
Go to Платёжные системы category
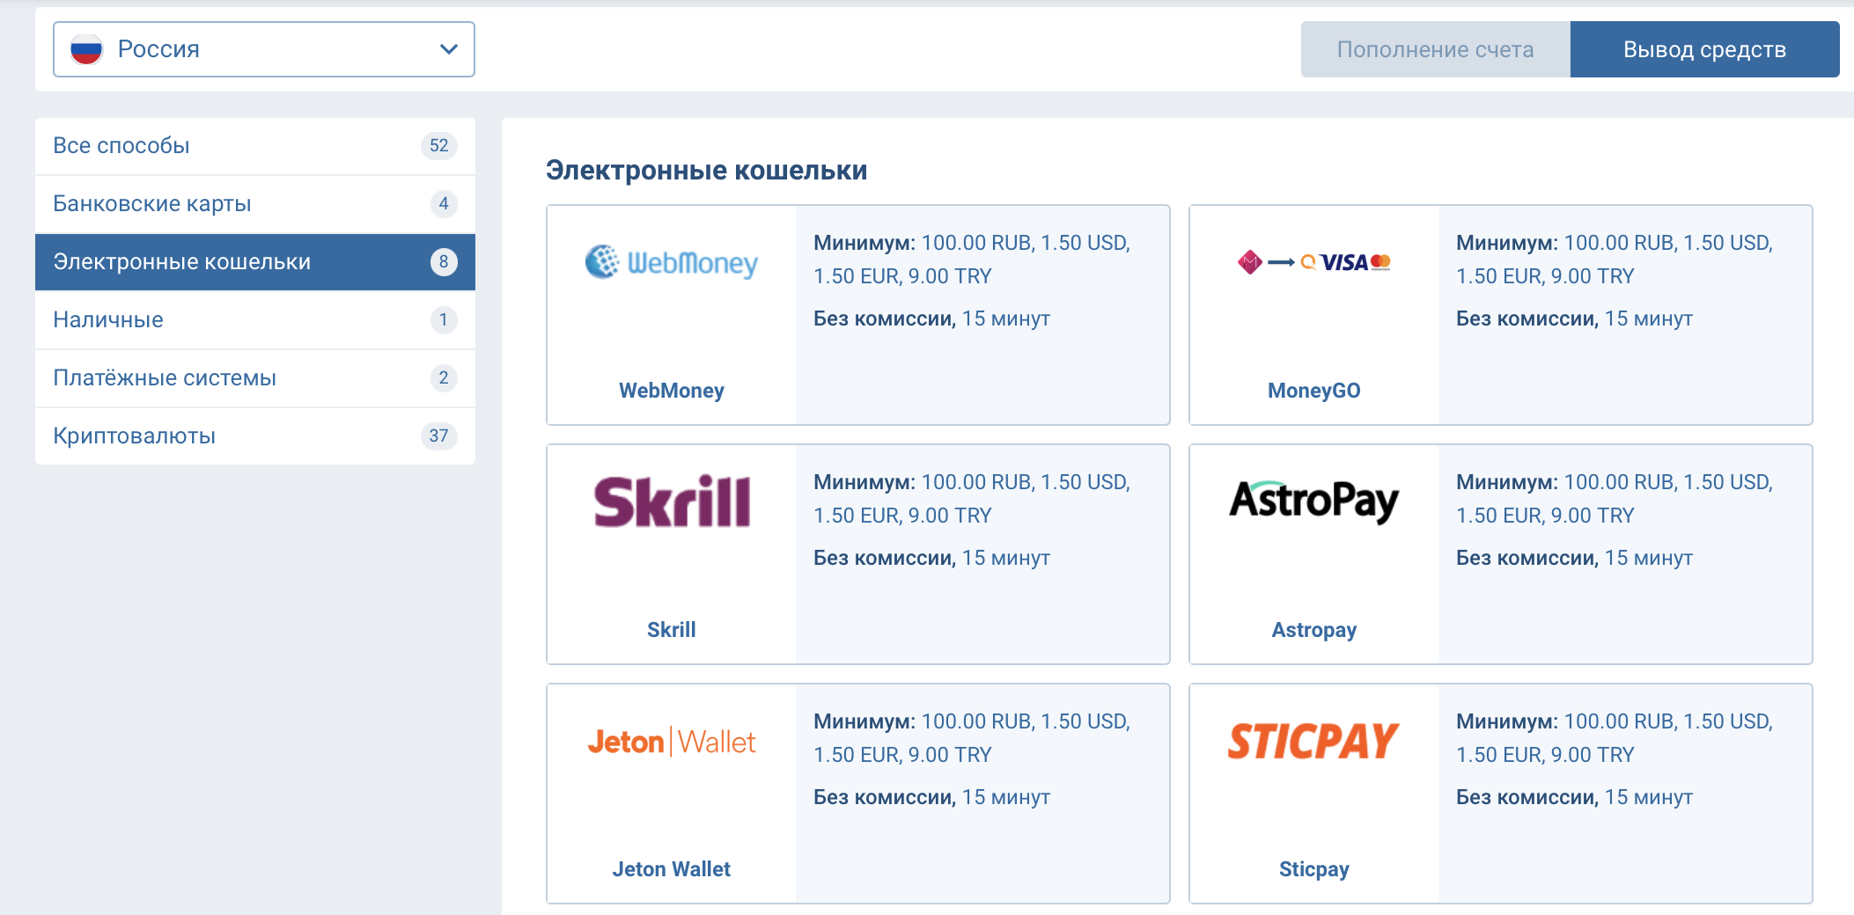pyautogui.click(x=165, y=378)
